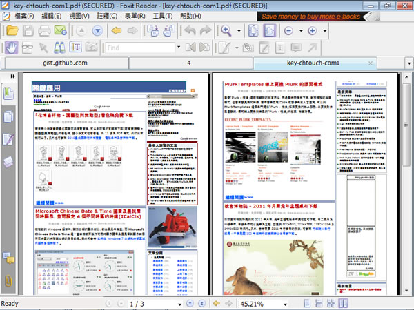Click the scrollbar down arrow
This screenshot has width=414, height=310.
(x=406, y=290)
